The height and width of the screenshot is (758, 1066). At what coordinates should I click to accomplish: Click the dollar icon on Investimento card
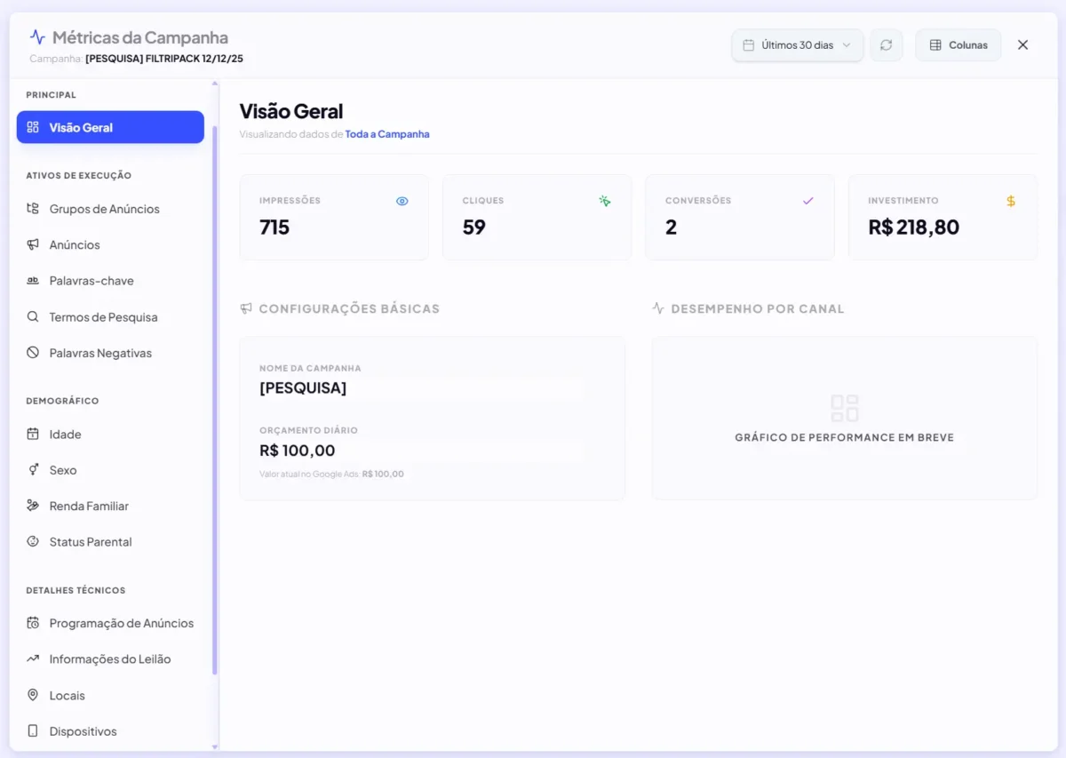pyautogui.click(x=1010, y=201)
